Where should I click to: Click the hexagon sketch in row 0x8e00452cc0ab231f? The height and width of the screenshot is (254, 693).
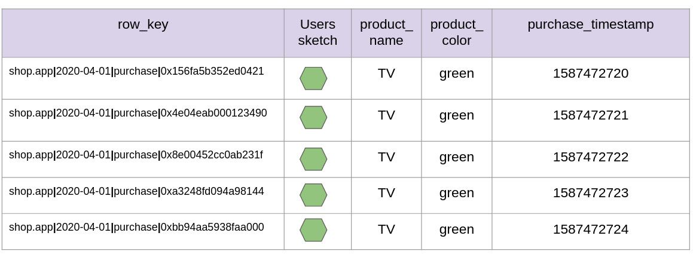click(313, 159)
